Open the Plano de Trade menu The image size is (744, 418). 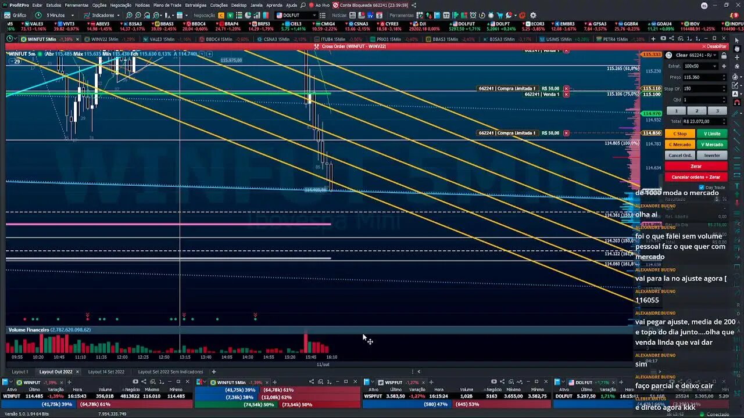(x=167, y=5)
